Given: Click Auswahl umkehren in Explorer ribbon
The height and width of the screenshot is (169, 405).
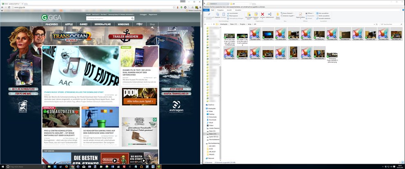Looking at the screenshot, I should pyautogui.click(x=323, y=19).
